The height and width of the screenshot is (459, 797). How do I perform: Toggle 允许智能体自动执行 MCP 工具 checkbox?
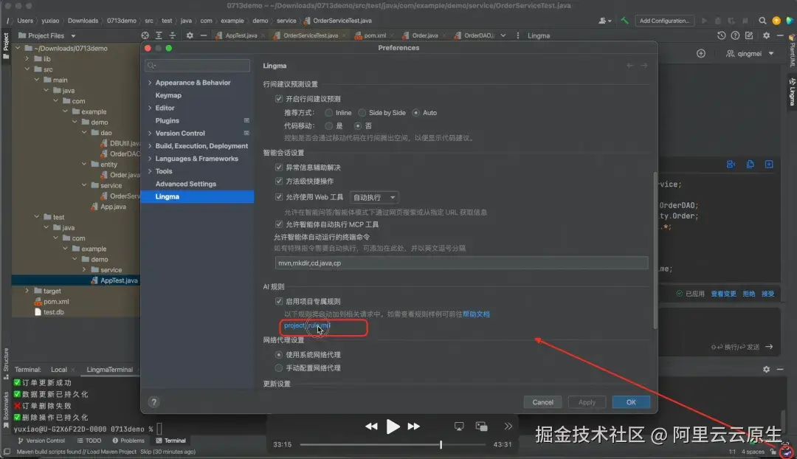click(x=278, y=224)
